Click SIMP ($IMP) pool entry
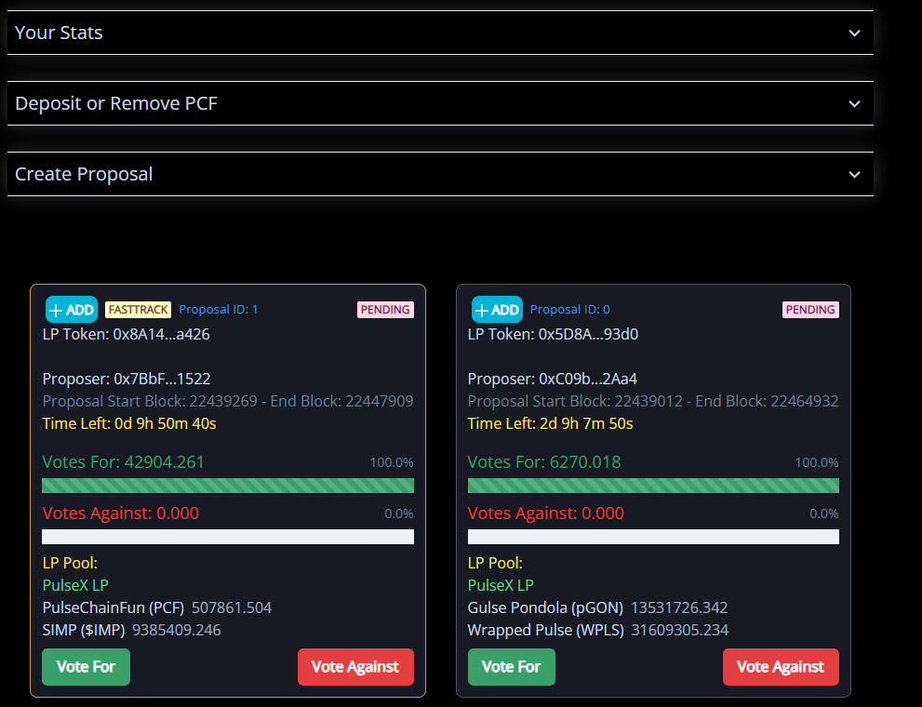 point(132,630)
